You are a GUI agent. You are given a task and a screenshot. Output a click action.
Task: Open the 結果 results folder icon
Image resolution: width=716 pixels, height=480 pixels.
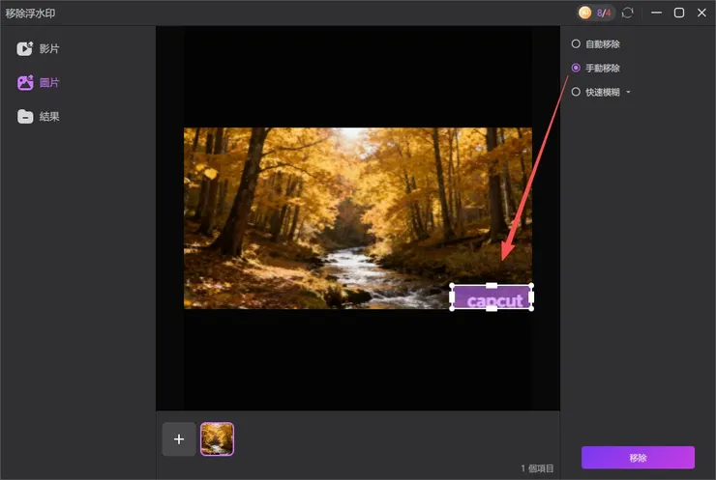point(25,117)
